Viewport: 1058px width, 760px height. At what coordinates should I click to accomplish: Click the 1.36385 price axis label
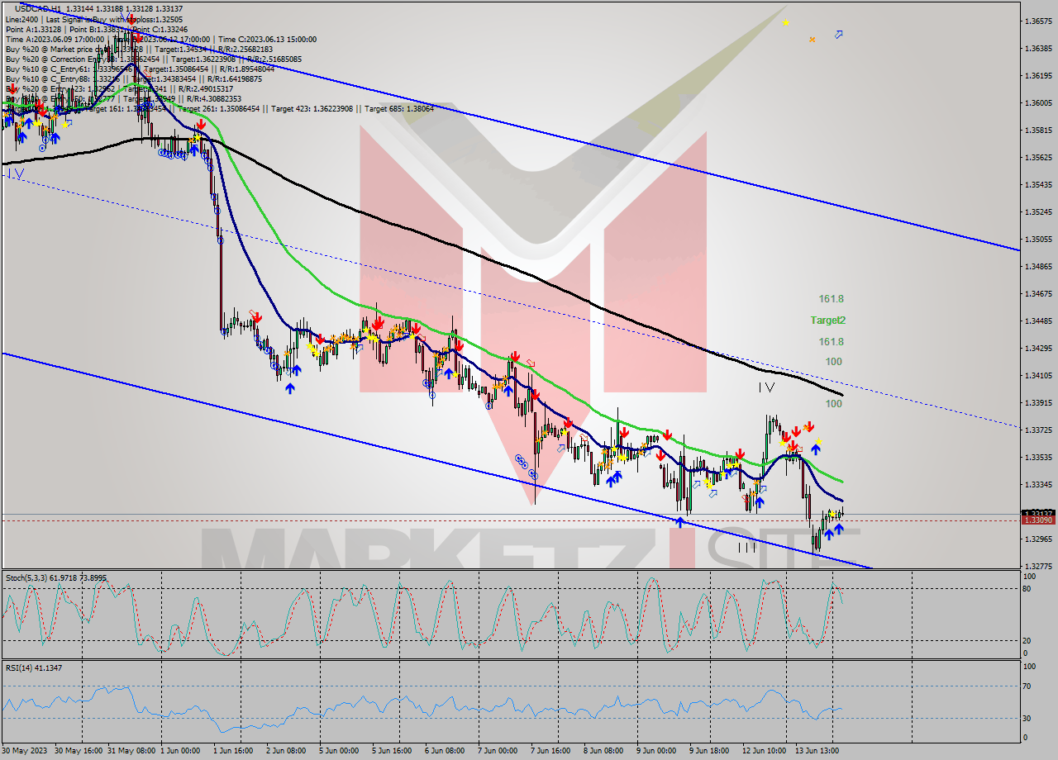pos(1037,48)
